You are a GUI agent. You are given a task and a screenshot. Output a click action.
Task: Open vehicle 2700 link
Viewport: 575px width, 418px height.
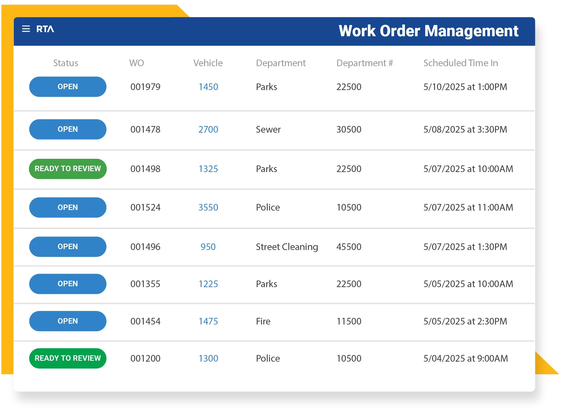click(x=208, y=129)
